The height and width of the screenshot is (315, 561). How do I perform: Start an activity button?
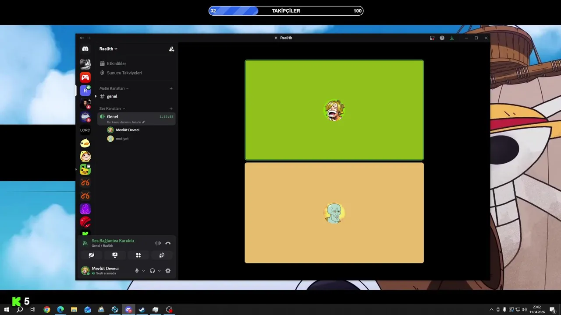point(138,255)
